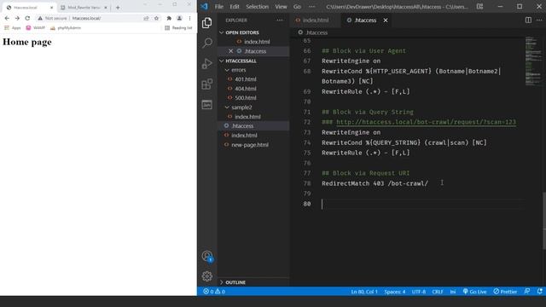Open the database panel icon in activity bar
This screenshot has width=546, height=307.
click(206, 104)
